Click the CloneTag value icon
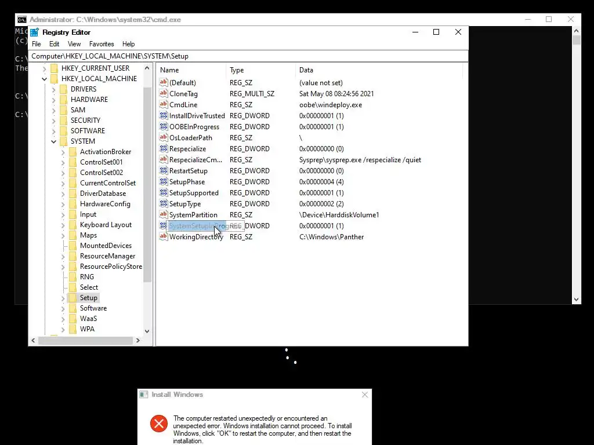The width and height of the screenshot is (594, 445). [163, 93]
